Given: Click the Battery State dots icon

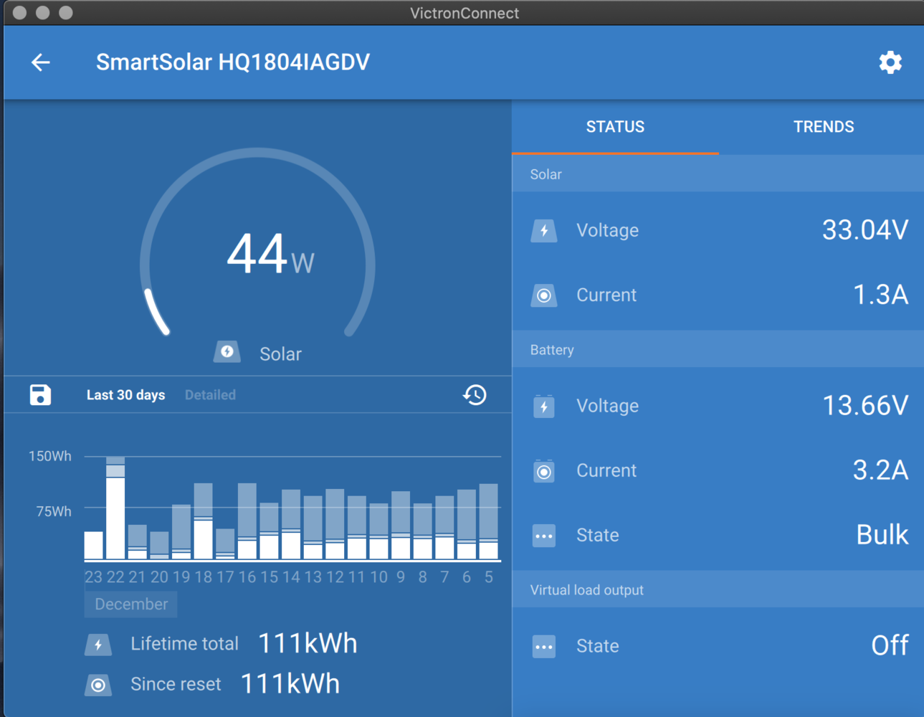Looking at the screenshot, I should coord(544,536).
